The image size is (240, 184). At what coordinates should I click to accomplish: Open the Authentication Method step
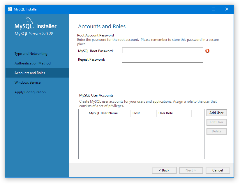click(x=33, y=63)
